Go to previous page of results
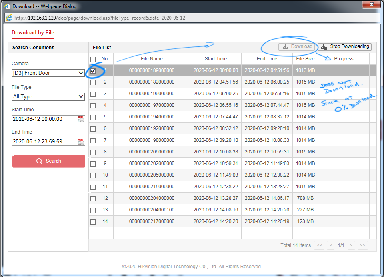The image size is (384, 277). coord(330,245)
